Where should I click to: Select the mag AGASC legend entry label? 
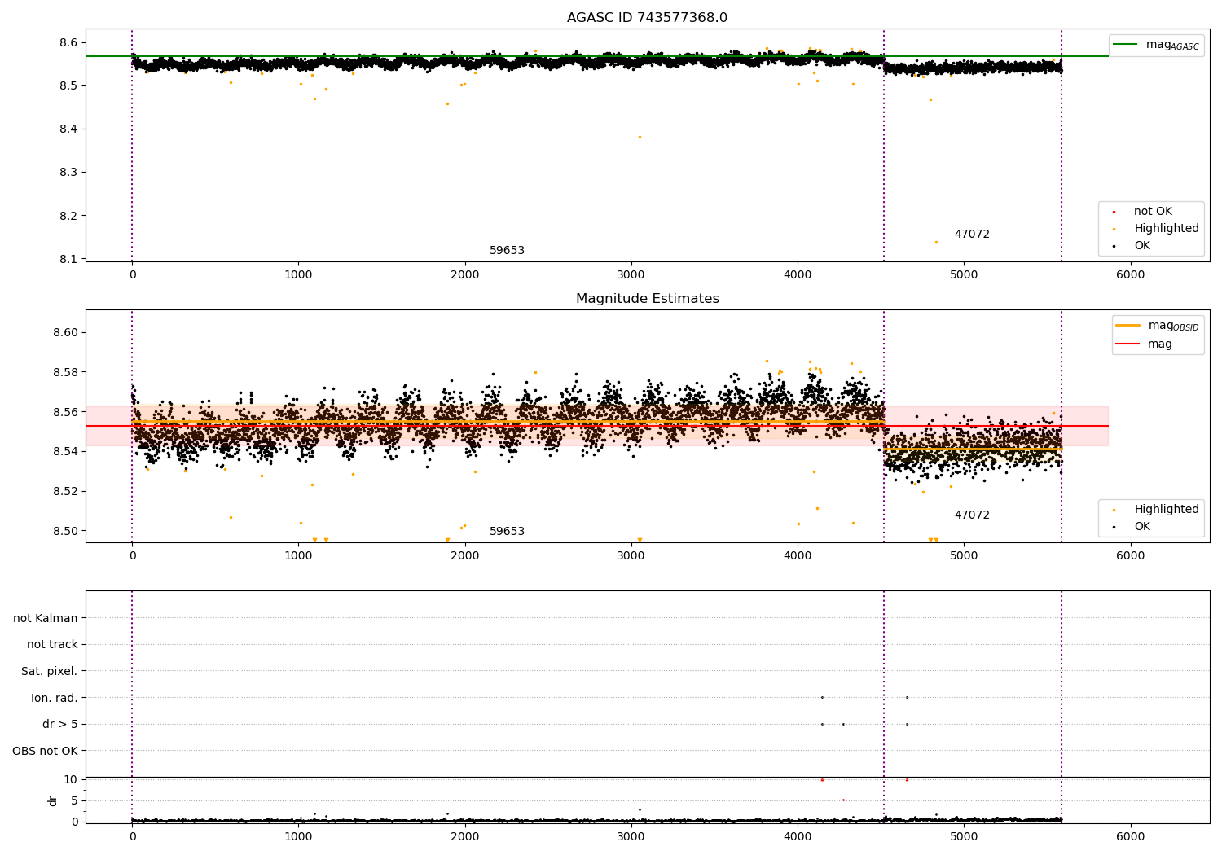click(x=1172, y=45)
